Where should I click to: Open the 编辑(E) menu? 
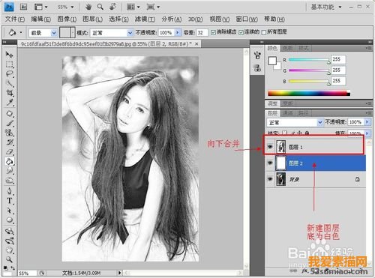click(40, 19)
